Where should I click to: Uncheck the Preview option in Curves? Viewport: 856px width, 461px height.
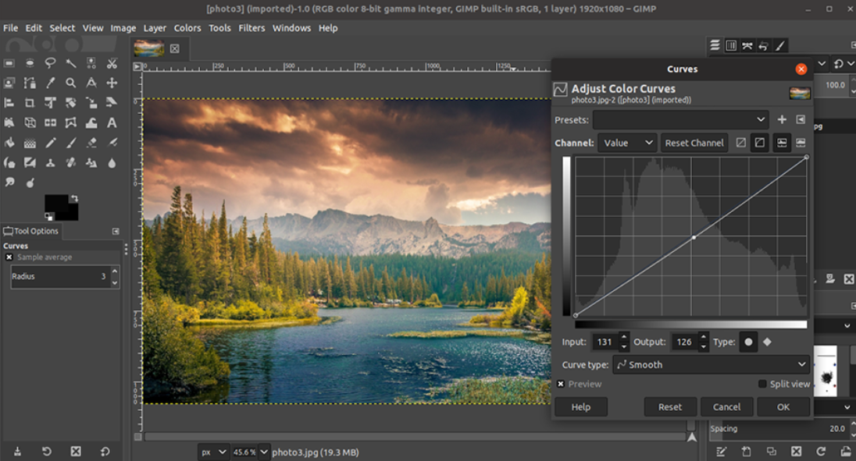coord(561,384)
